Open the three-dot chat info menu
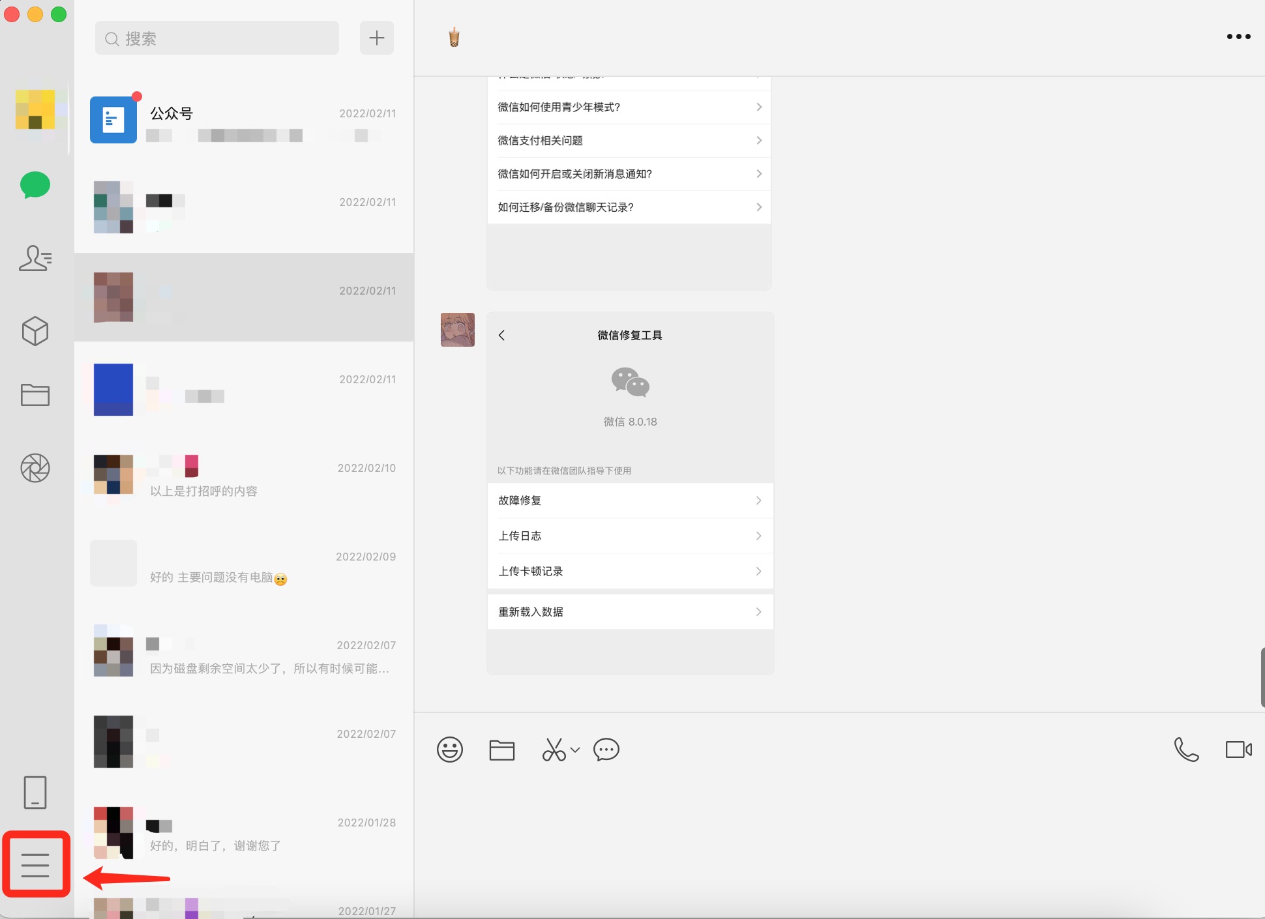 coord(1238,37)
